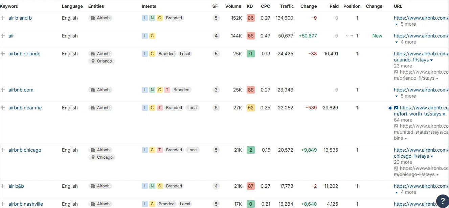The height and width of the screenshot is (208, 449).
Task: Click the Airbnb entity tag in 'air b and b' row
Action: point(100,18)
